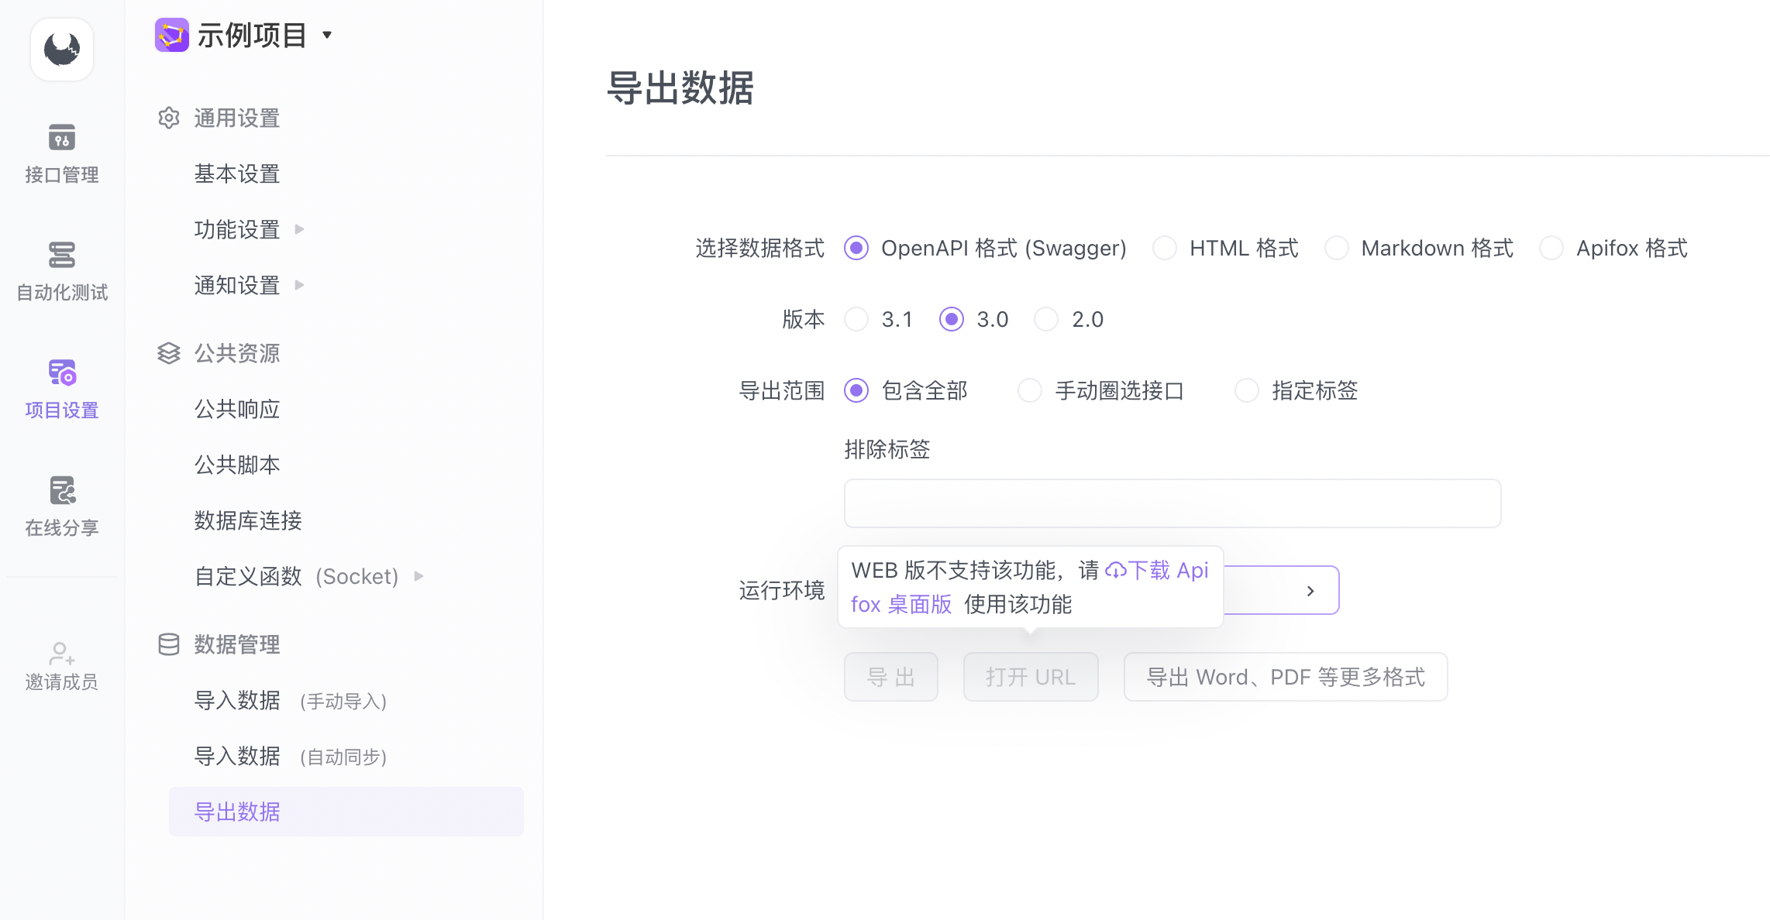Click the 通用设置 gear icon
This screenshot has height=920, width=1770.
click(168, 118)
